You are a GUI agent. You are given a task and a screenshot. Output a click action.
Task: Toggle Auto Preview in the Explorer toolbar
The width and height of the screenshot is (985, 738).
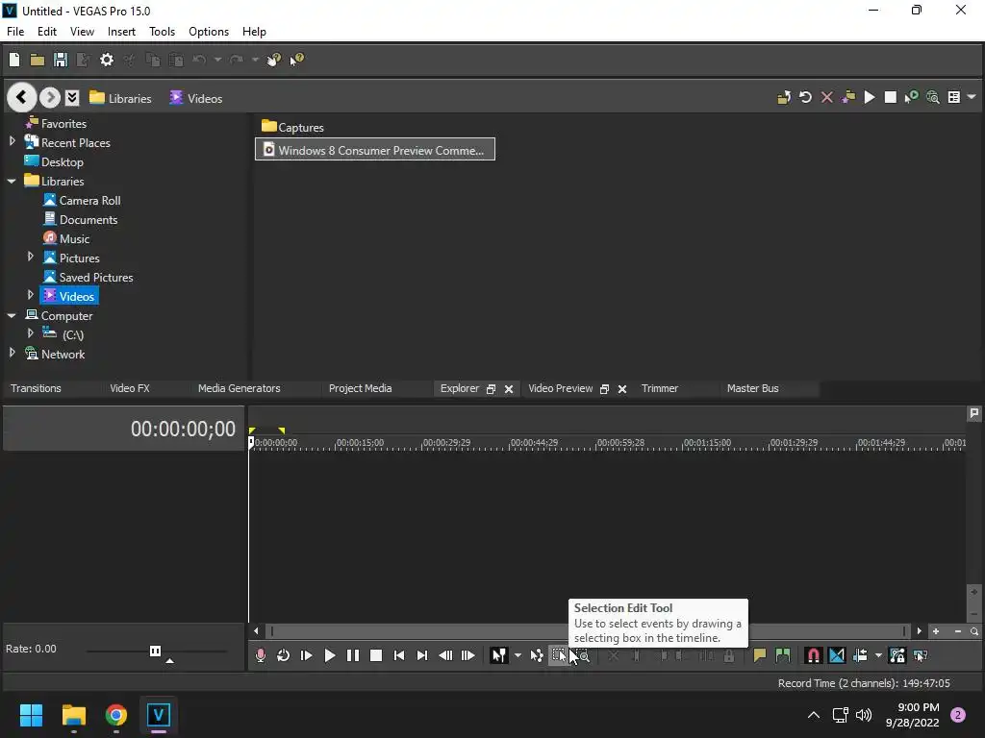pos(912,97)
